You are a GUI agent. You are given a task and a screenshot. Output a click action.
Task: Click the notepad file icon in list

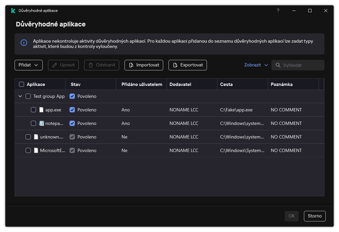click(41, 123)
